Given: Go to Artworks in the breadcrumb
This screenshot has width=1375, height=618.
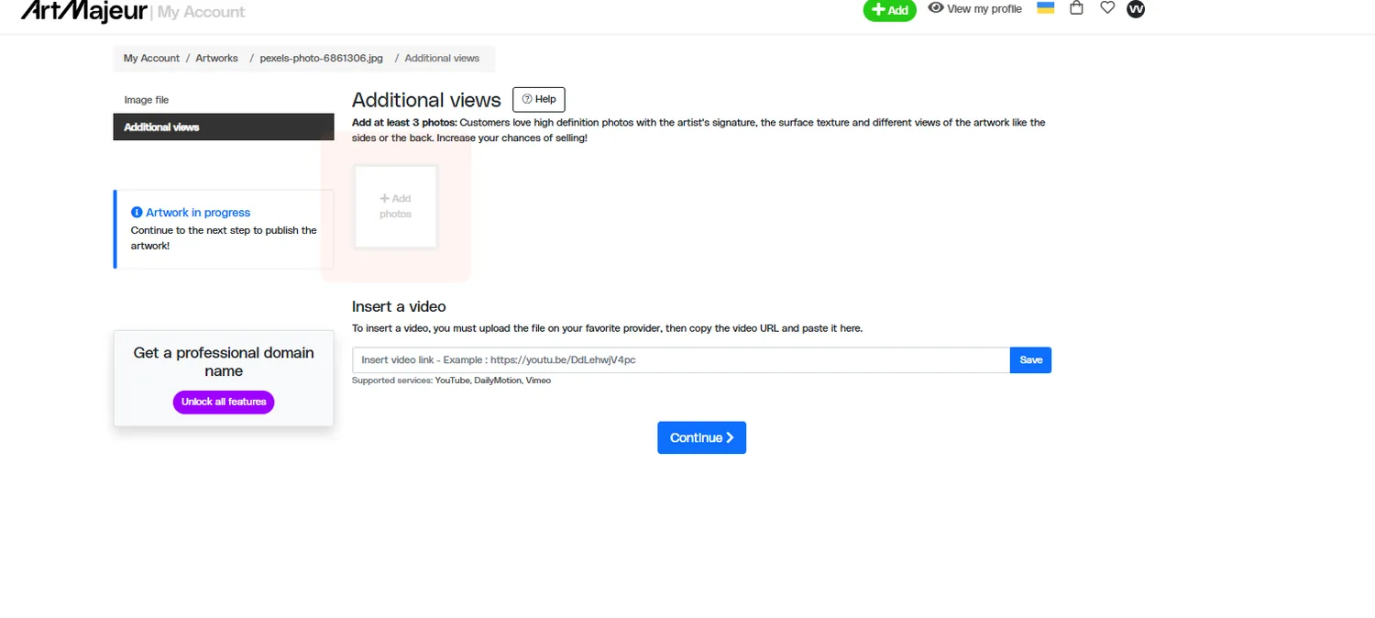Looking at the screenshot, I should tap(217, 58).
